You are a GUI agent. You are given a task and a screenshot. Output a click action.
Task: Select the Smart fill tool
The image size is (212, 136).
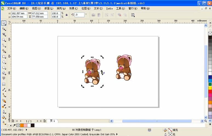click(4, 51)
